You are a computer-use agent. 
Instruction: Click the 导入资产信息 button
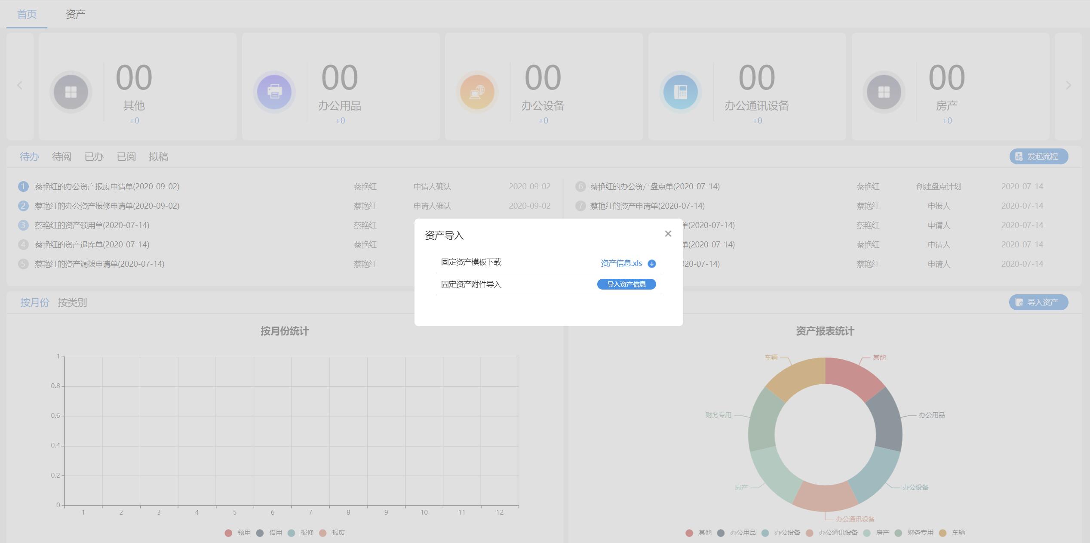[626, 284]
